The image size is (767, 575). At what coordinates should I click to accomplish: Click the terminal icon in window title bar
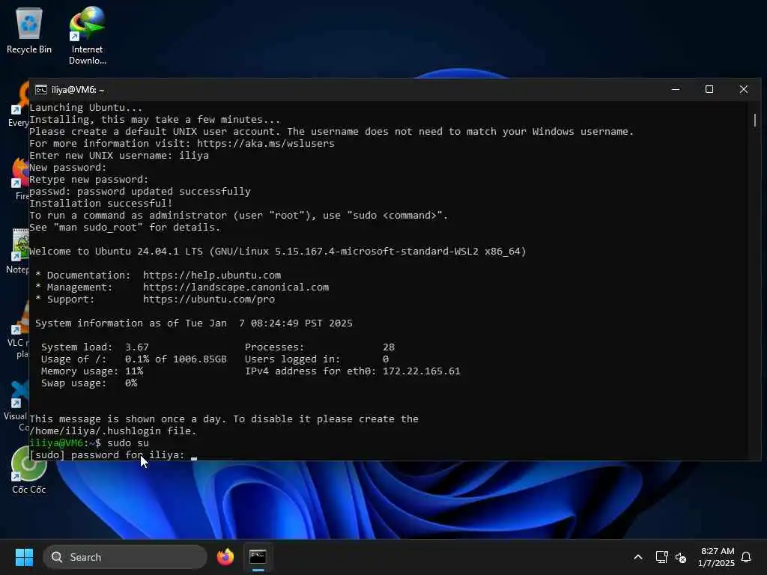tap(41, 90)
